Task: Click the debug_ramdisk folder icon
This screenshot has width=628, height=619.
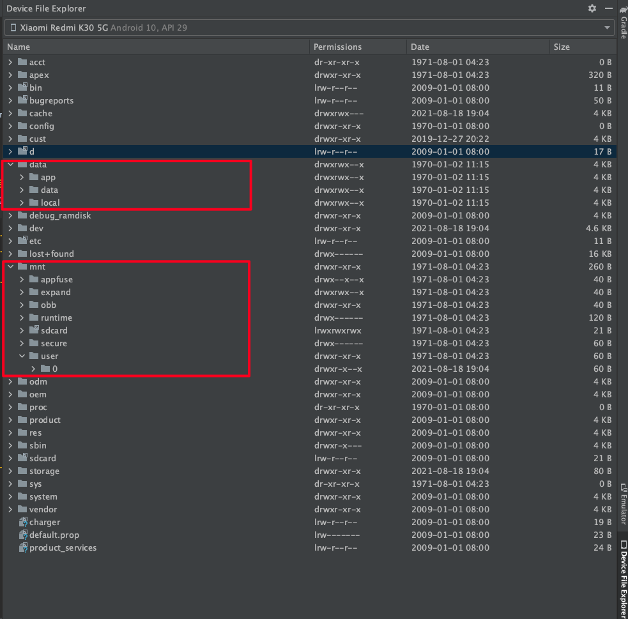Action: 23,215
